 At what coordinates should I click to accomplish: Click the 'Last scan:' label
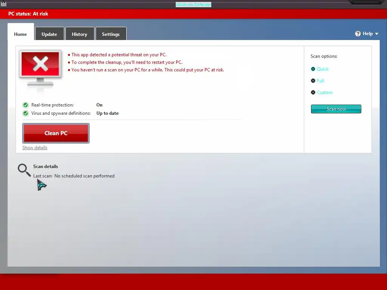43,176
